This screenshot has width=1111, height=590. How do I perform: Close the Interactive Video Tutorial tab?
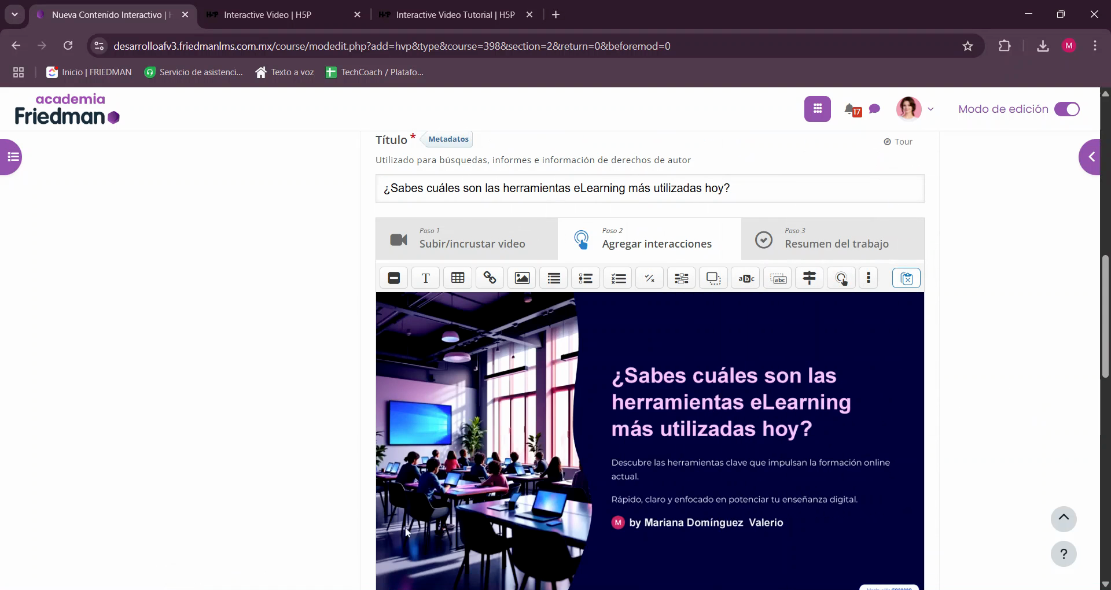(x=529, y=14)
